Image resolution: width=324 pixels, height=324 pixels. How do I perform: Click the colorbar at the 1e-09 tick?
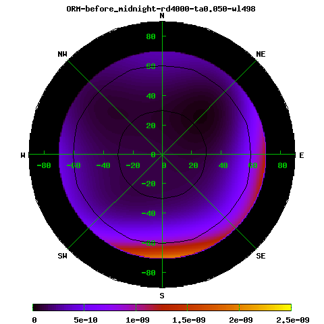(x=136, y=307)
